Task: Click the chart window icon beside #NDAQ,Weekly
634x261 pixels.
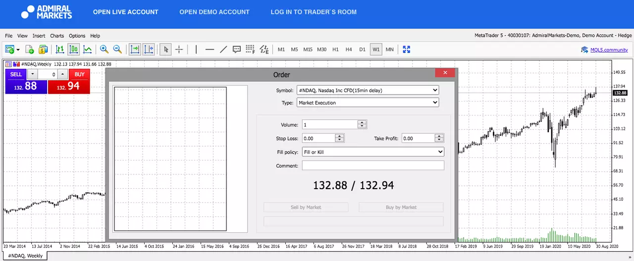Action: (x=8, y=64)
